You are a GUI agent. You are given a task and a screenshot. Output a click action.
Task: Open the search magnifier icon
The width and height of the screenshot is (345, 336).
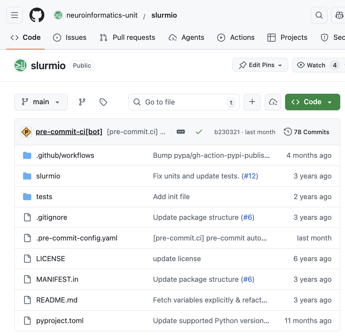[319, 15]
